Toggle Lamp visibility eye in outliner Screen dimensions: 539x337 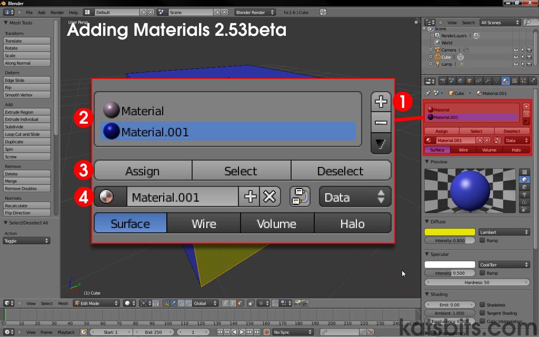(516, 64)
